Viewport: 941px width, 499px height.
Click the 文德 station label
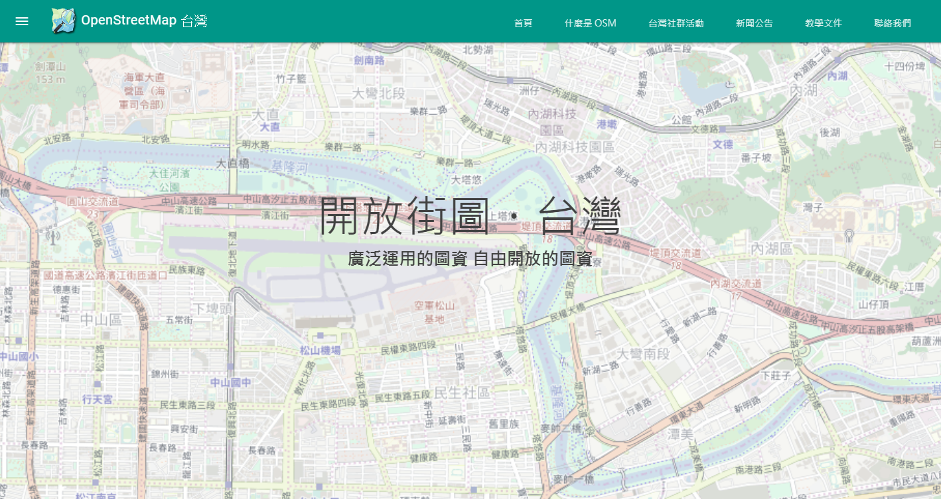[723, 144]
